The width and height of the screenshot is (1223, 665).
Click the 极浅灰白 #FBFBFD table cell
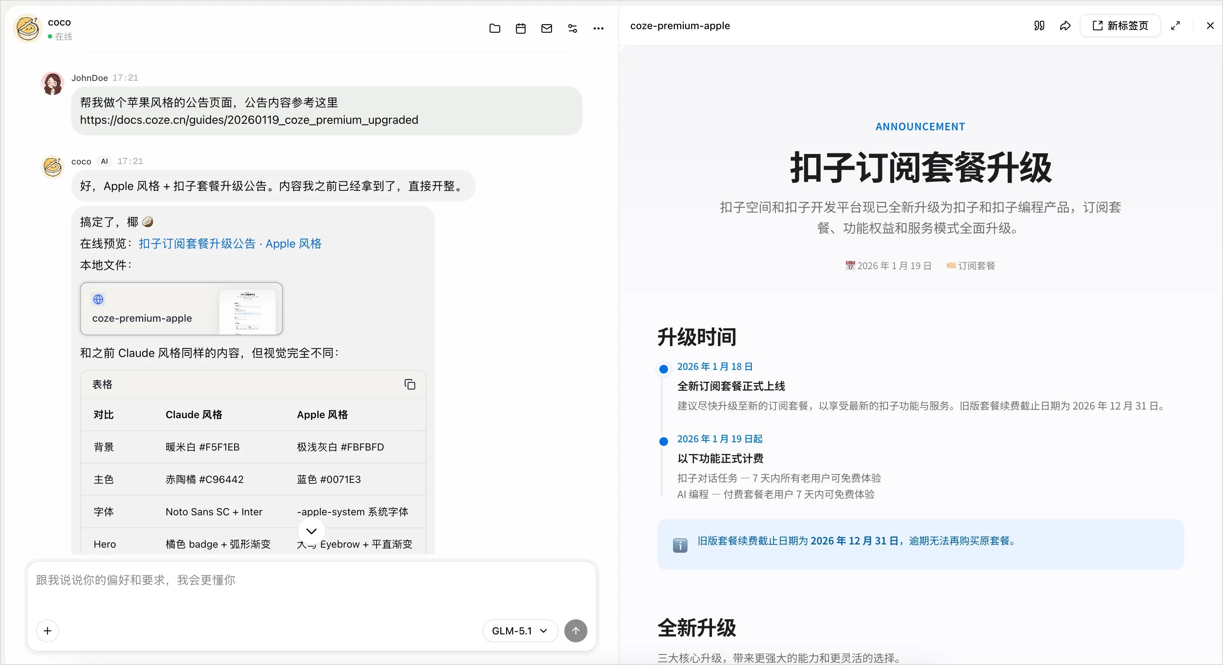coord(340,447)
